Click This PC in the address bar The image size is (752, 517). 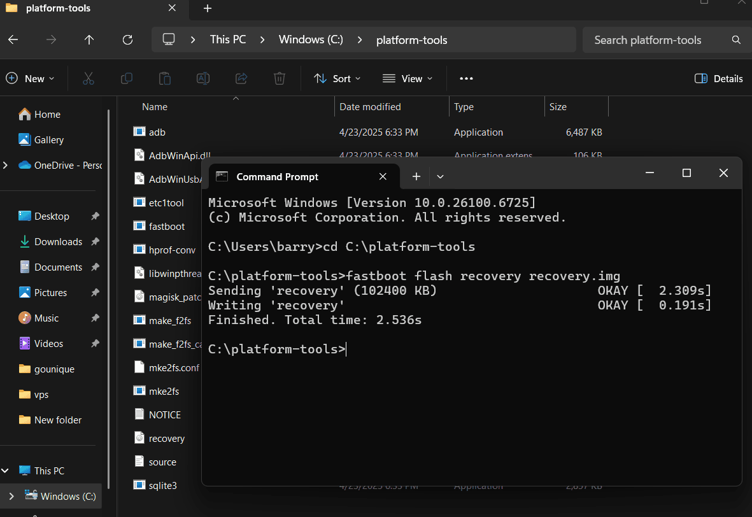tap(228, 40)
